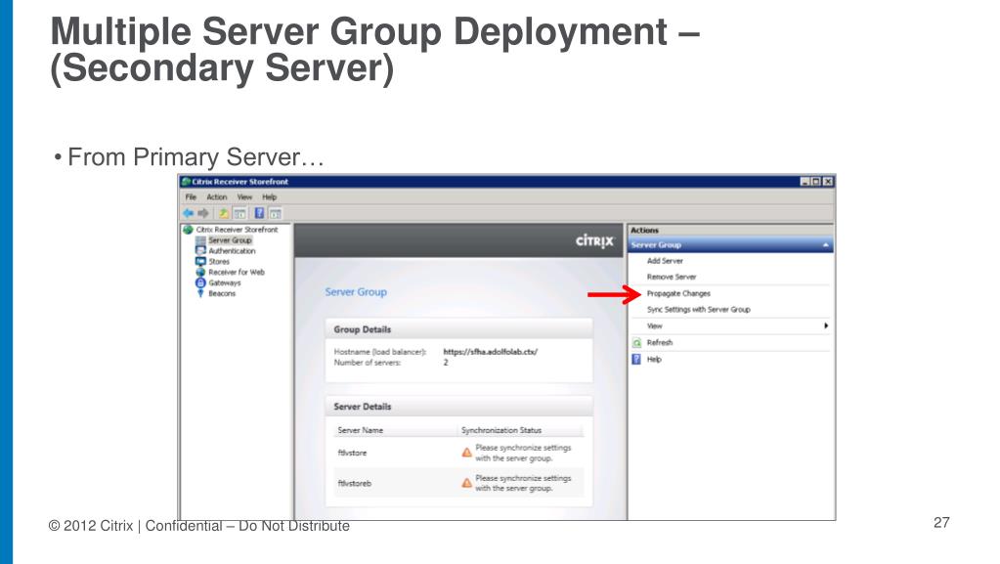Screen dimensions: 1000x564
Task: Click the Gateways lock icon
Action: point(200,282)
